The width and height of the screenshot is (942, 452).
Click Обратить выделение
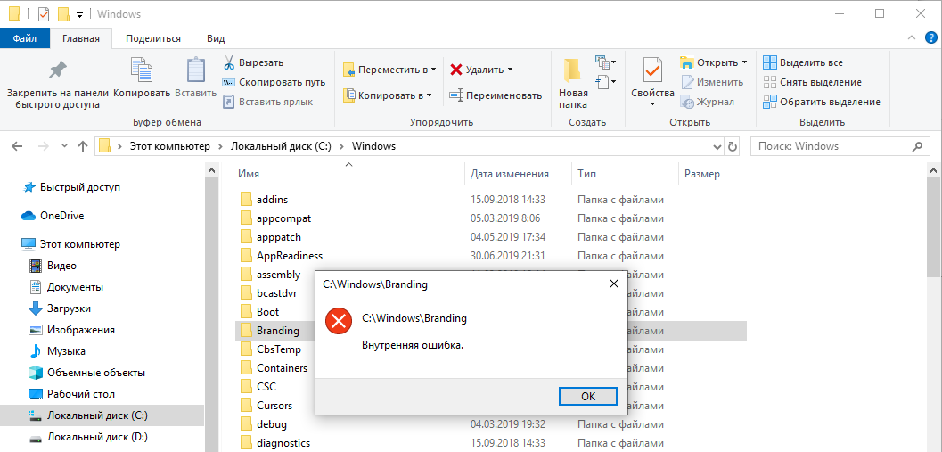tap(822, 103)
